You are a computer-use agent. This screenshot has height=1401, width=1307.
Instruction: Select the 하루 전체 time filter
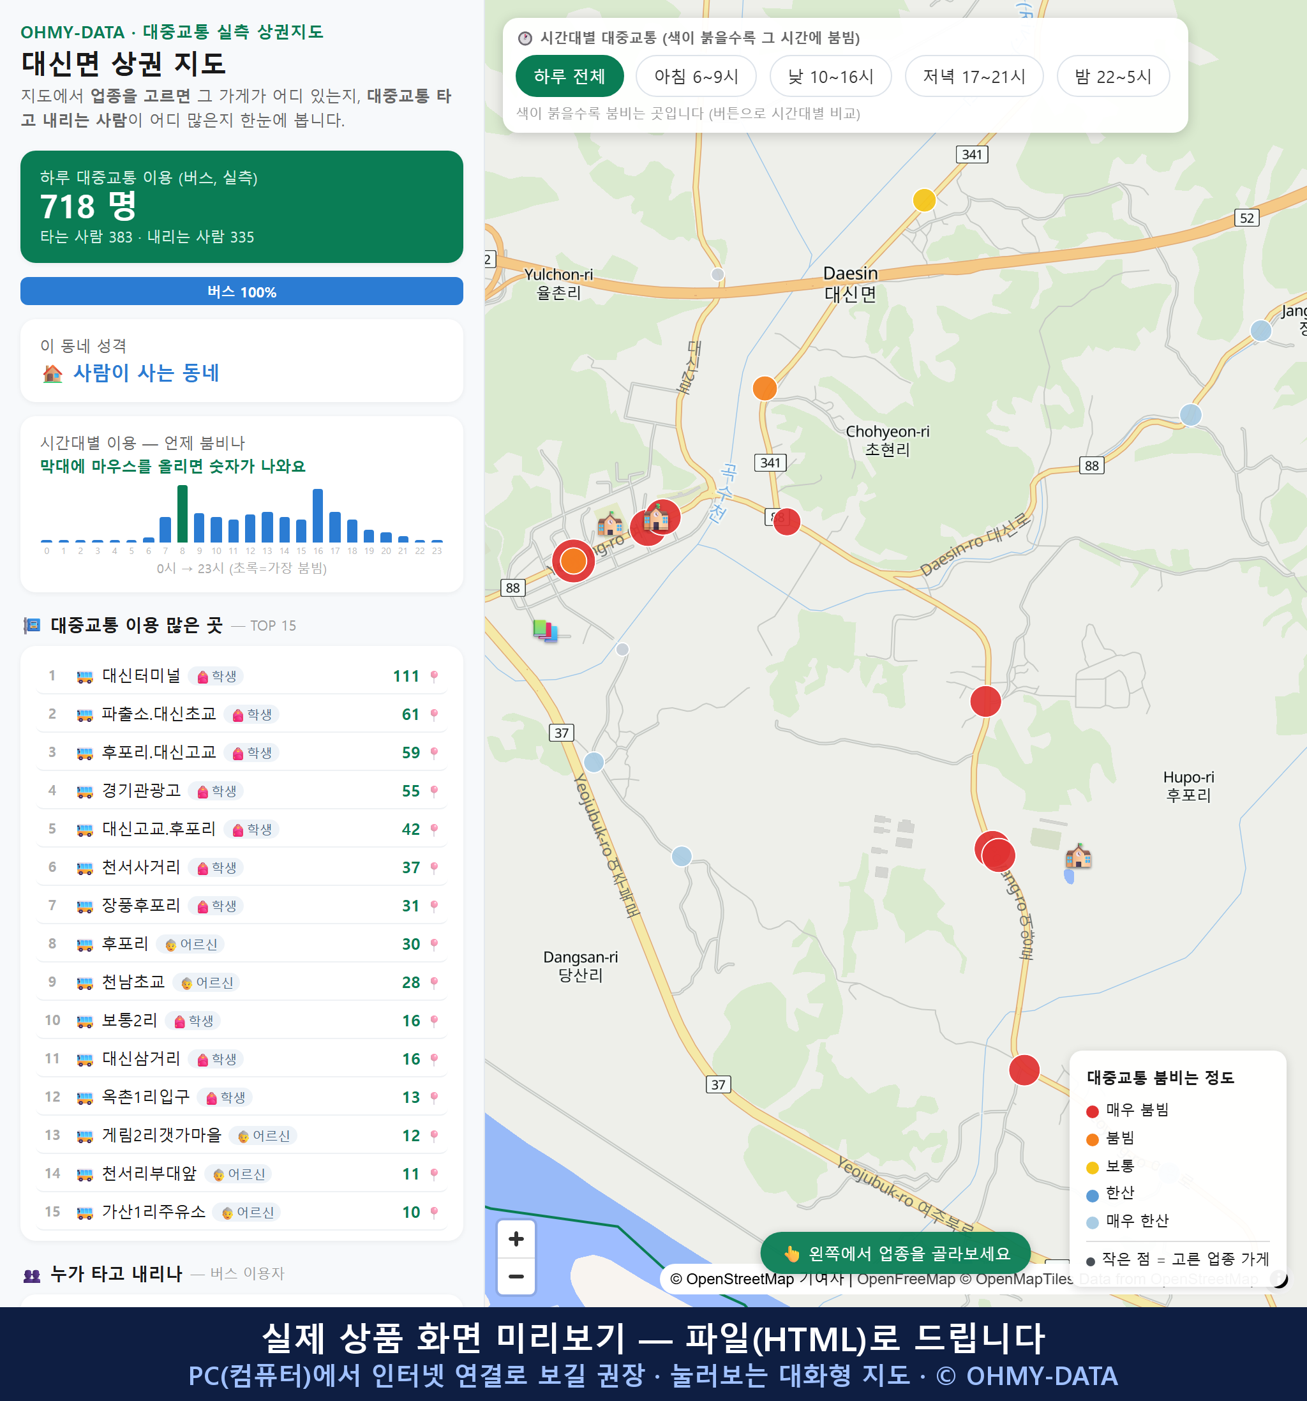[569, 76]
